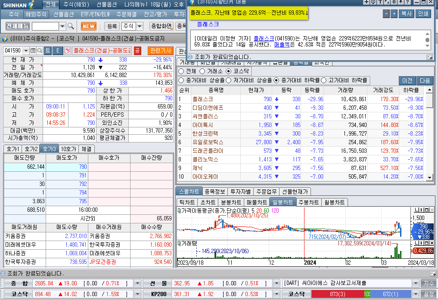438x300 pixels.
Task: Open dropdown beside 873(3) advance-decline bar
Action: pyautogui.click(x=416, y=294)
